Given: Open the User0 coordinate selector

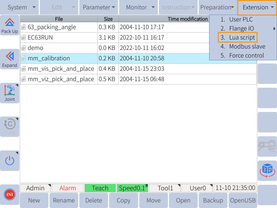Looking at the screenshot, I should click(197, 188).
